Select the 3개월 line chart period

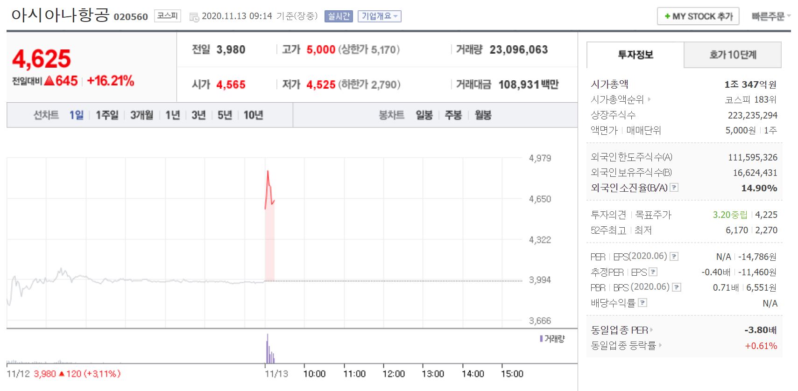point(141,115)
